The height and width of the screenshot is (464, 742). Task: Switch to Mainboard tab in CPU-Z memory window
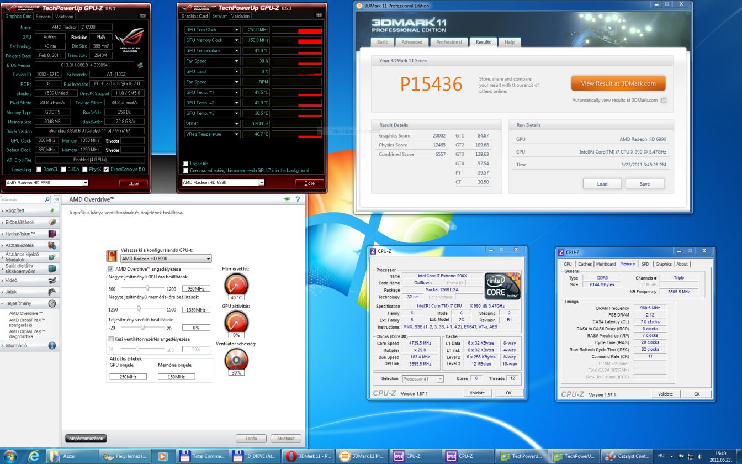click(x=606, y=264)
